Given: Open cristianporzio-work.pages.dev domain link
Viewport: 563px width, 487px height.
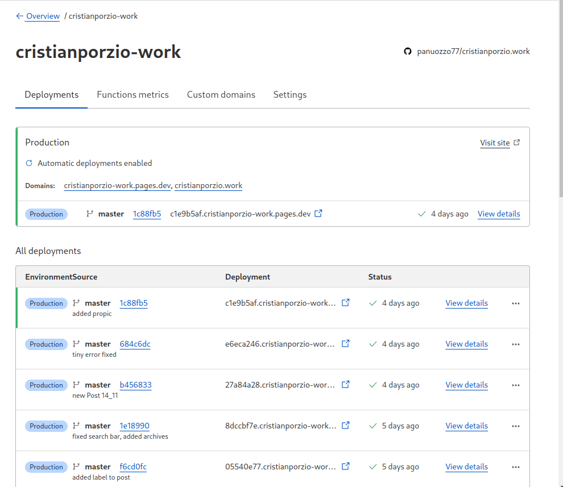Looking at the screenshot, I should point(117,185).
